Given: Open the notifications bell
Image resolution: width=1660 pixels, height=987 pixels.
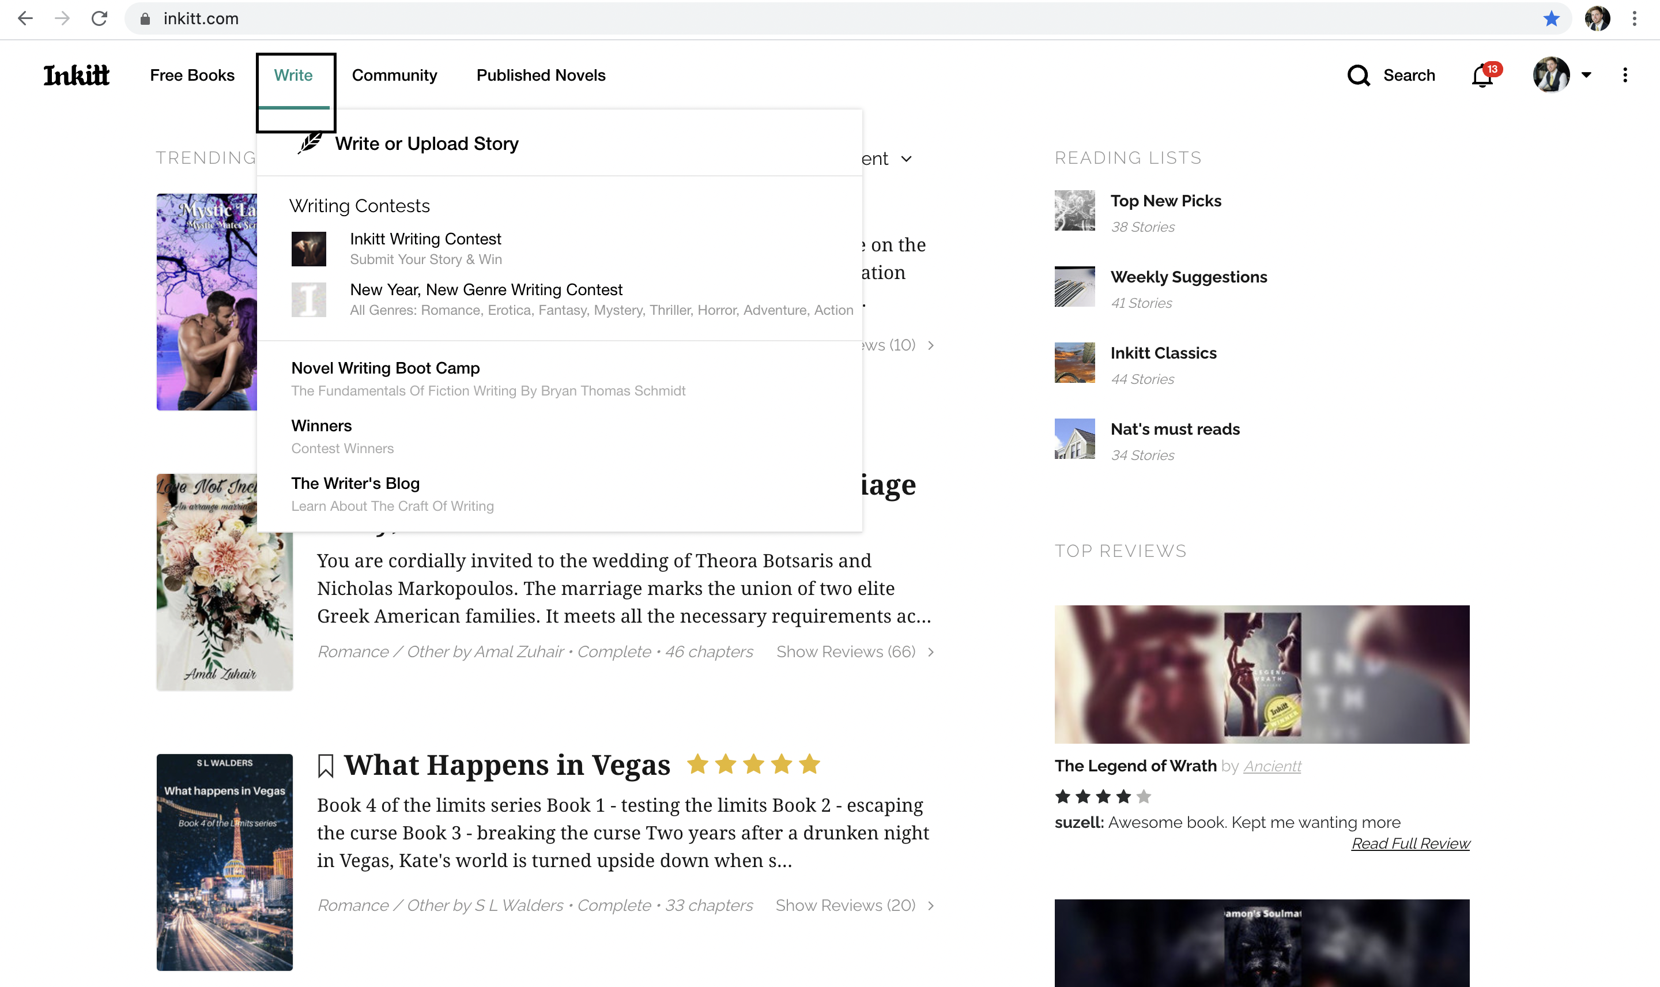Looking at the screenshot, I should click(1482, 76).
